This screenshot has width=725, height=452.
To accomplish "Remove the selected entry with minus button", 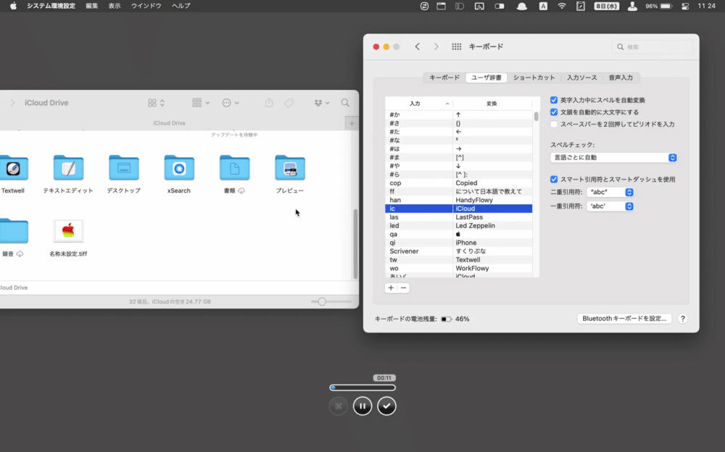I will point(404,288).
